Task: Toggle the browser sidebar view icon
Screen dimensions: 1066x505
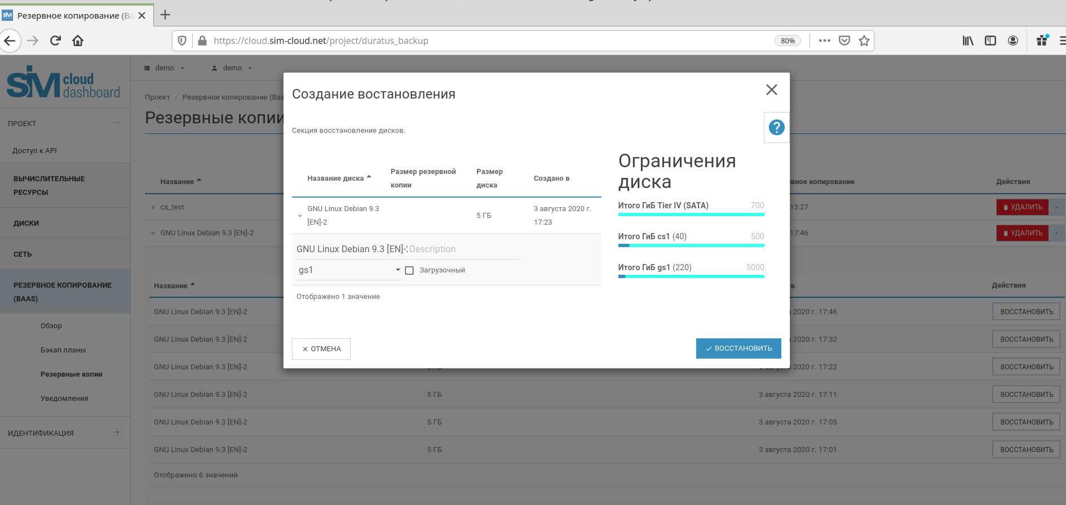Action: click(990, 41)
